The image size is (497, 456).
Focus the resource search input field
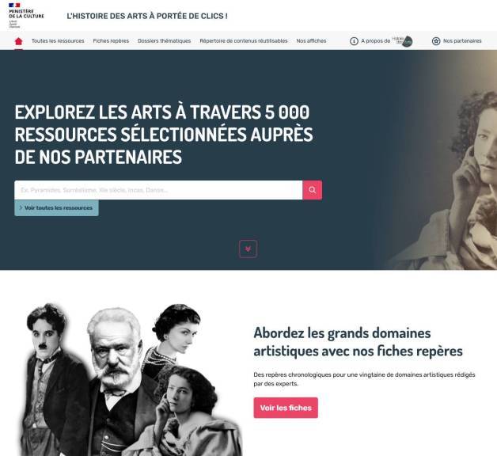[x=158, y=190]
